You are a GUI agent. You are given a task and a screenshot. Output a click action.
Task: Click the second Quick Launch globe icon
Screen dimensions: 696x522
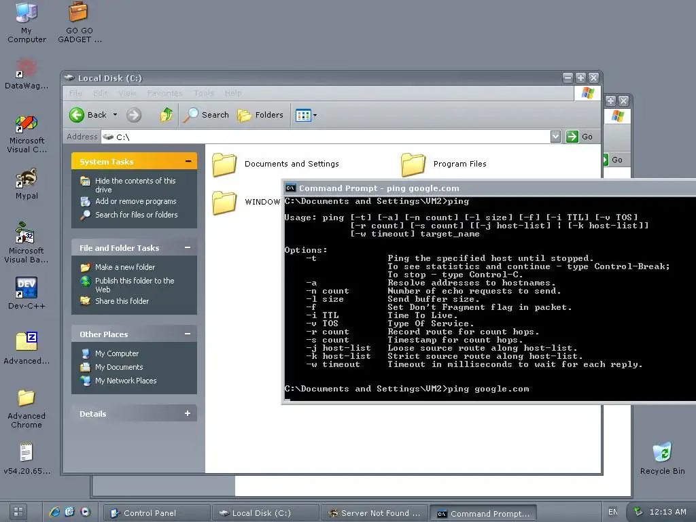(x=70, y=512)
